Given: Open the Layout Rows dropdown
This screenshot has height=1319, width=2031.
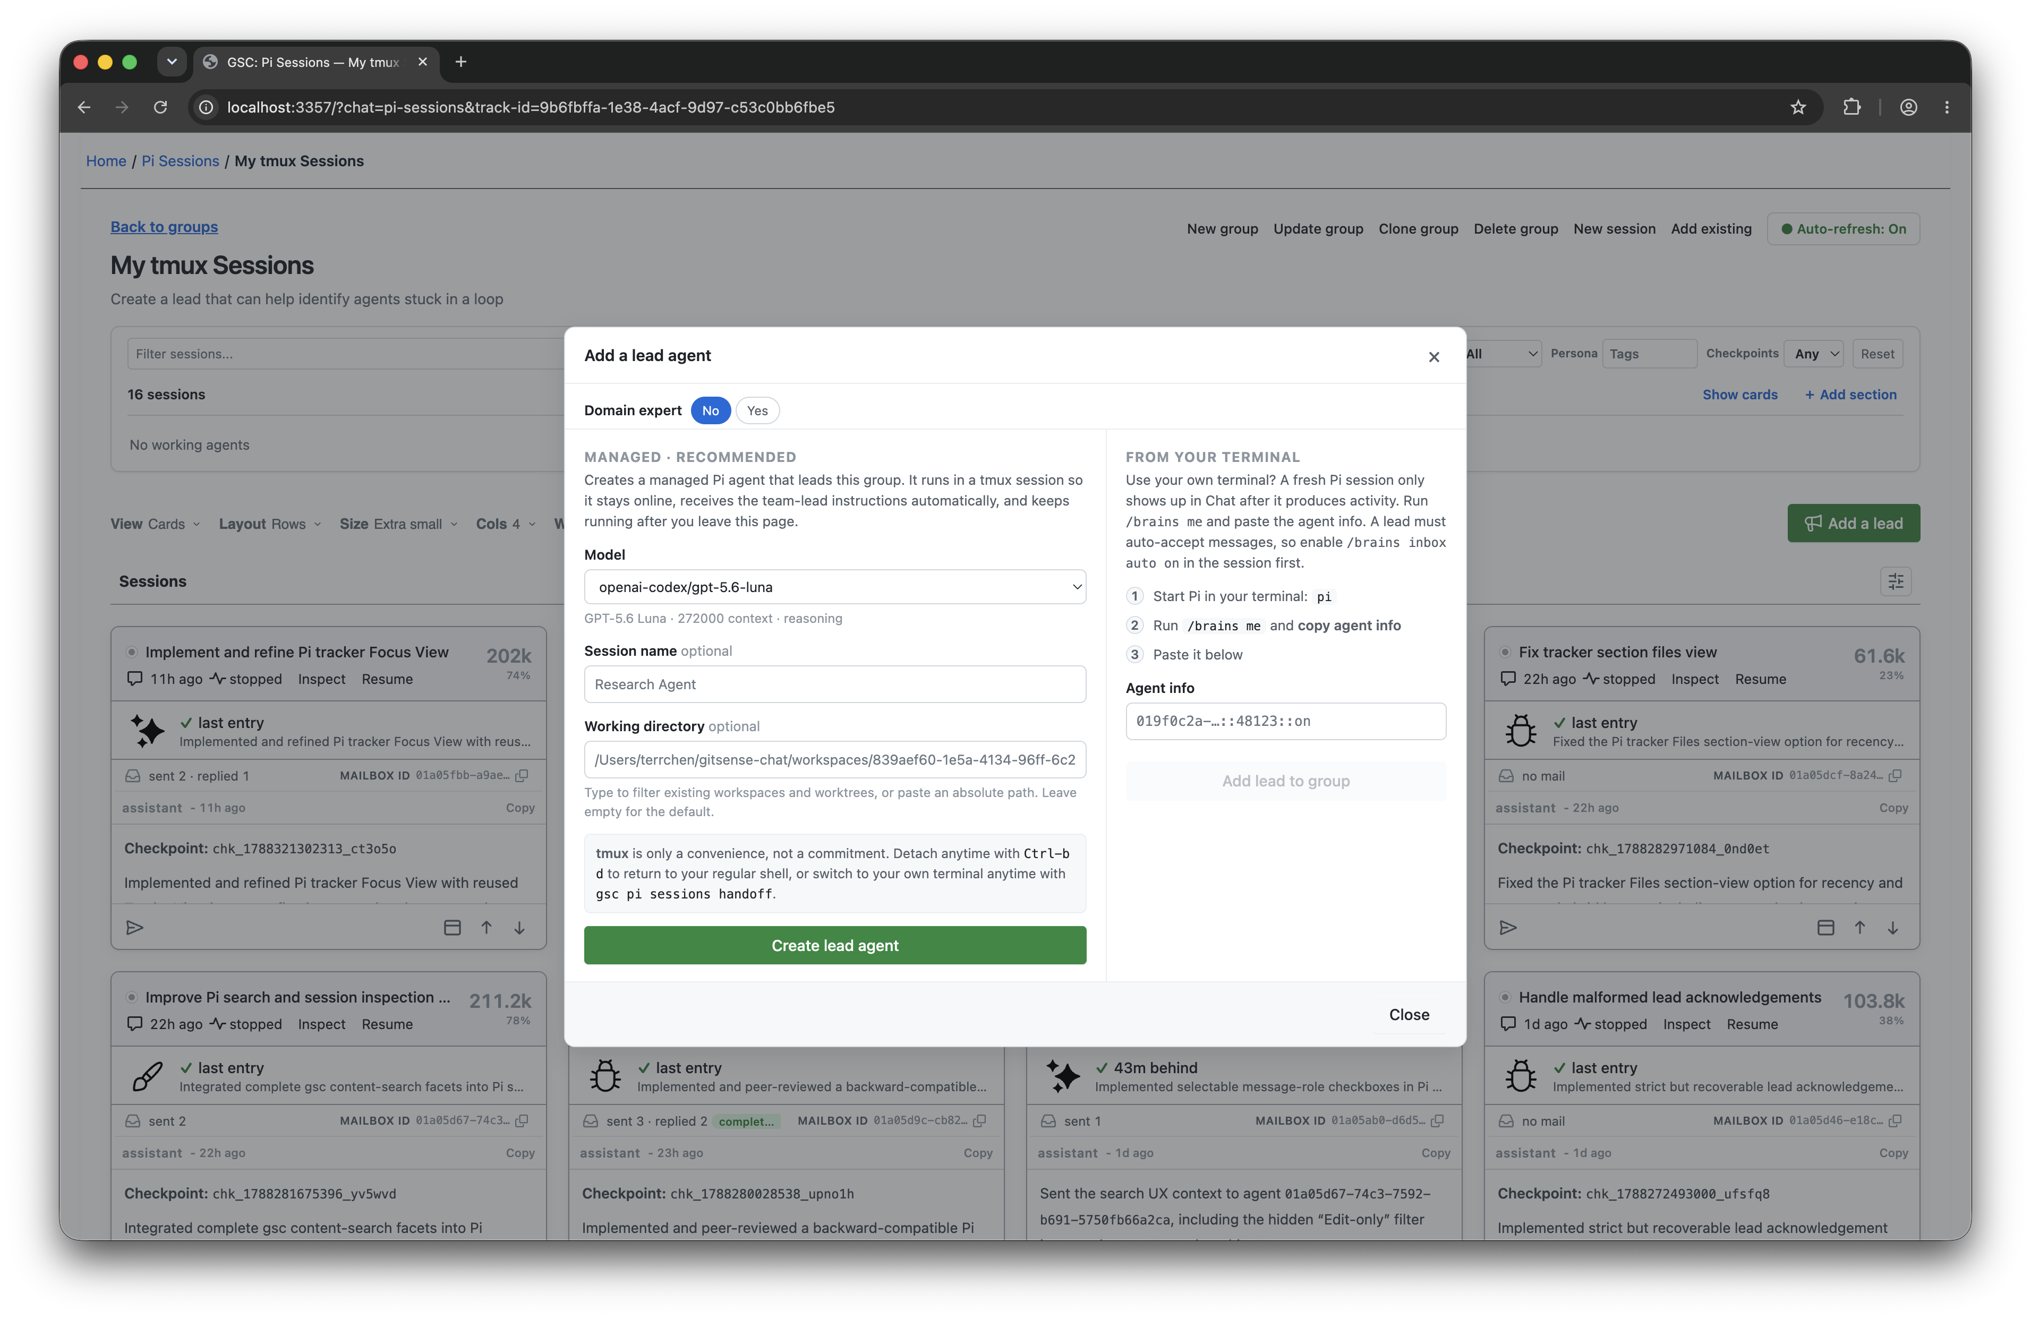Looking at the screenshot, I should pos(270,524).
